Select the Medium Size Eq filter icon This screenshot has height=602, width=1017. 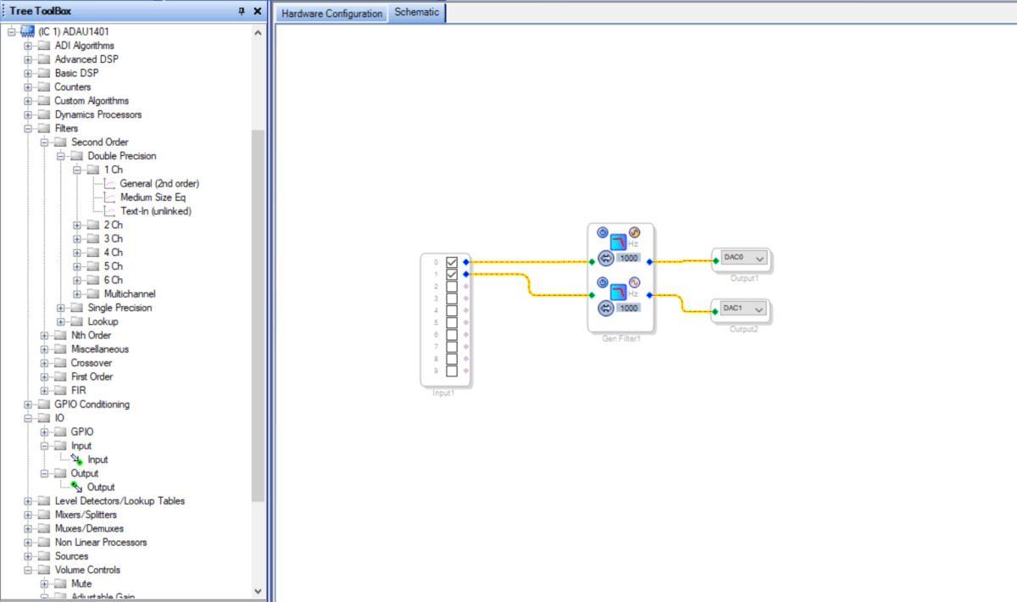coord(109,197)
